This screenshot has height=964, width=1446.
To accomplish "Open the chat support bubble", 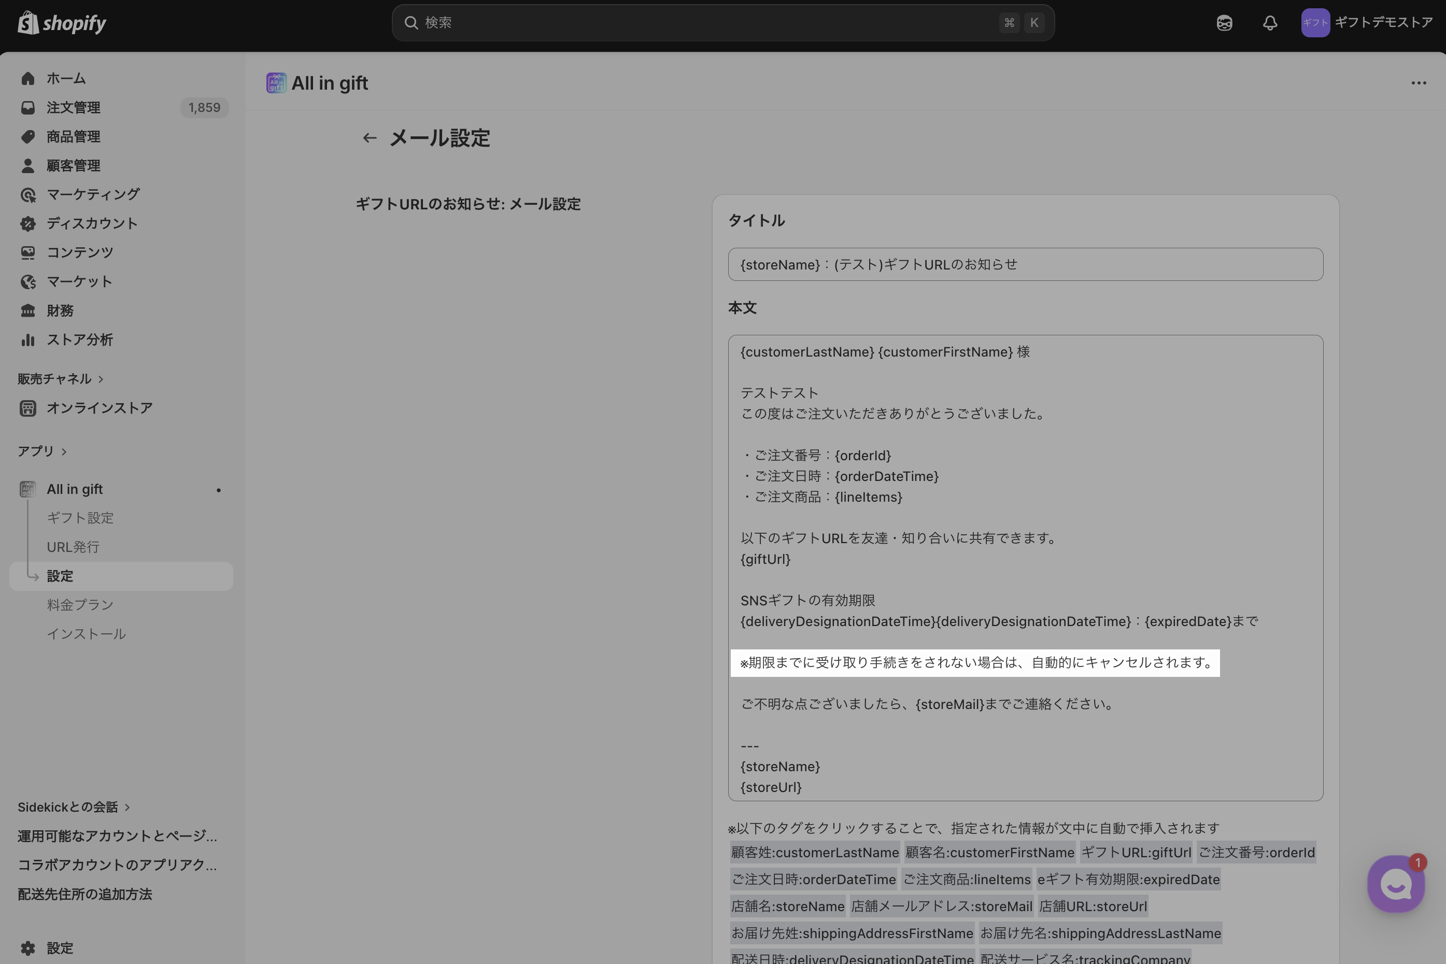I will pos(1395,884).
